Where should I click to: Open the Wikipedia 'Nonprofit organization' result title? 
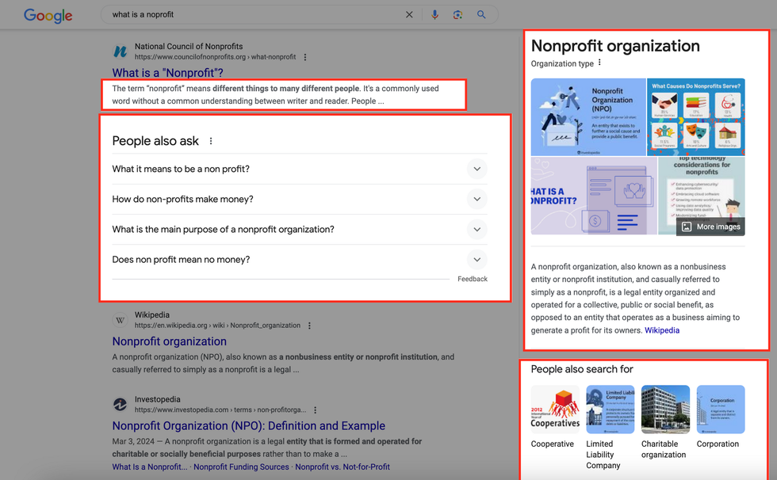point(169,341)
